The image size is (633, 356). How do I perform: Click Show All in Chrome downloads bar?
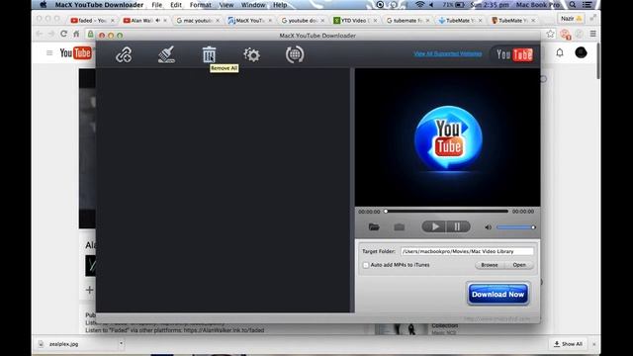pyautogui.click(x=568, y=344)
